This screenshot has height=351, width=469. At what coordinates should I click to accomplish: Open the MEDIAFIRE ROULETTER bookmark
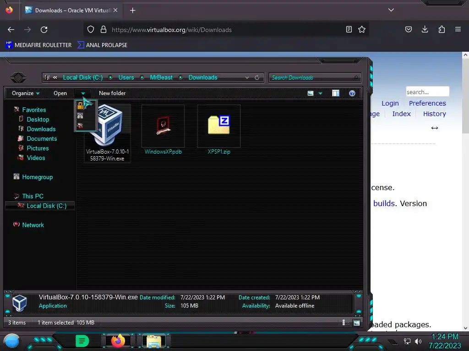[x=38, y=45]
